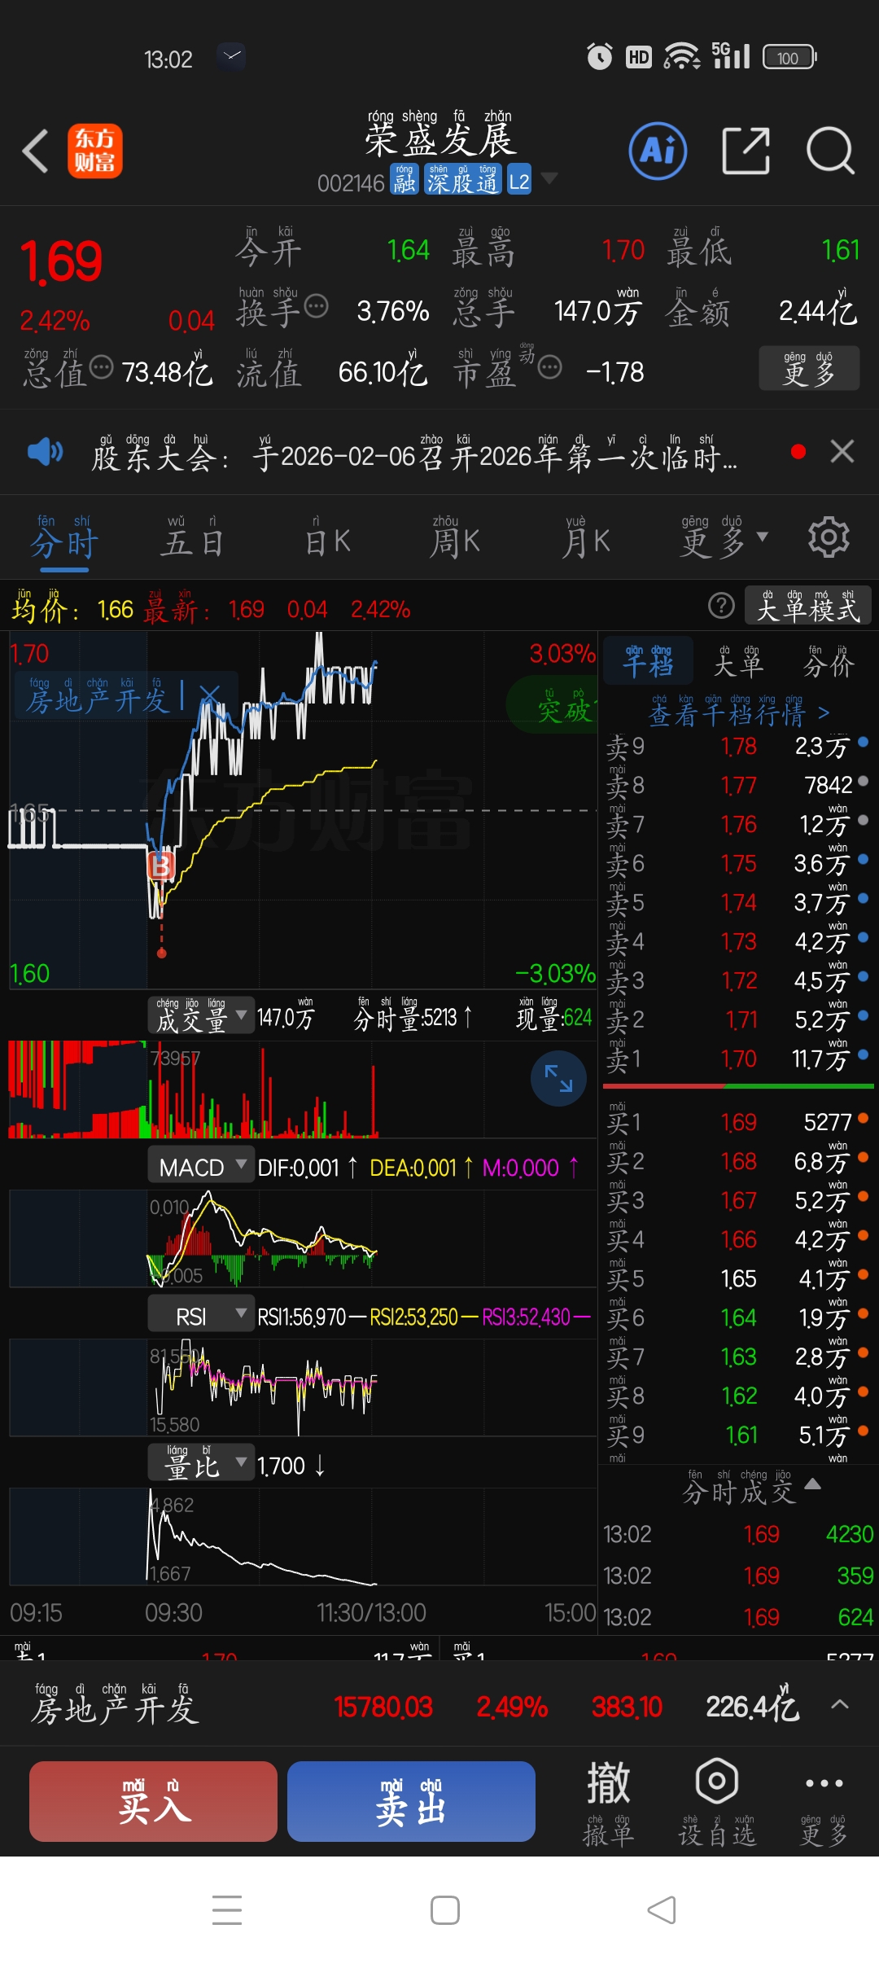Toggle 大单模式 mode

808,606
